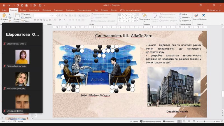224x126 pixels.
Task: Click Display settings (Параметры отображения)
Action: [150, 122]
